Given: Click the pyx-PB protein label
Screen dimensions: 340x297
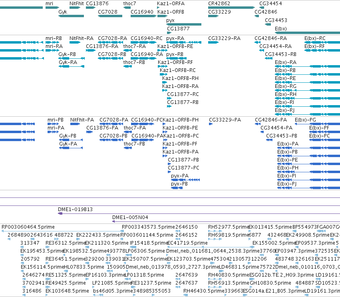Looking at the screenshot, I should pyautogui.click(x=179, y=184).
